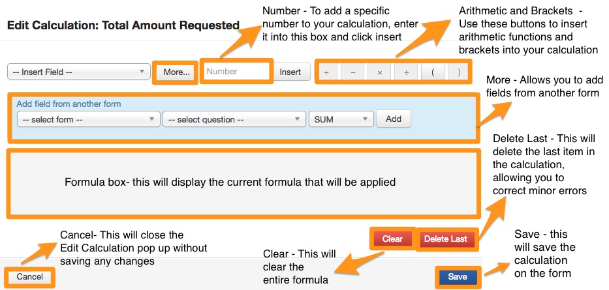Viewport: 609px width, 290px height.
Task: Focus the Number input box
Action: click(237, 72)
